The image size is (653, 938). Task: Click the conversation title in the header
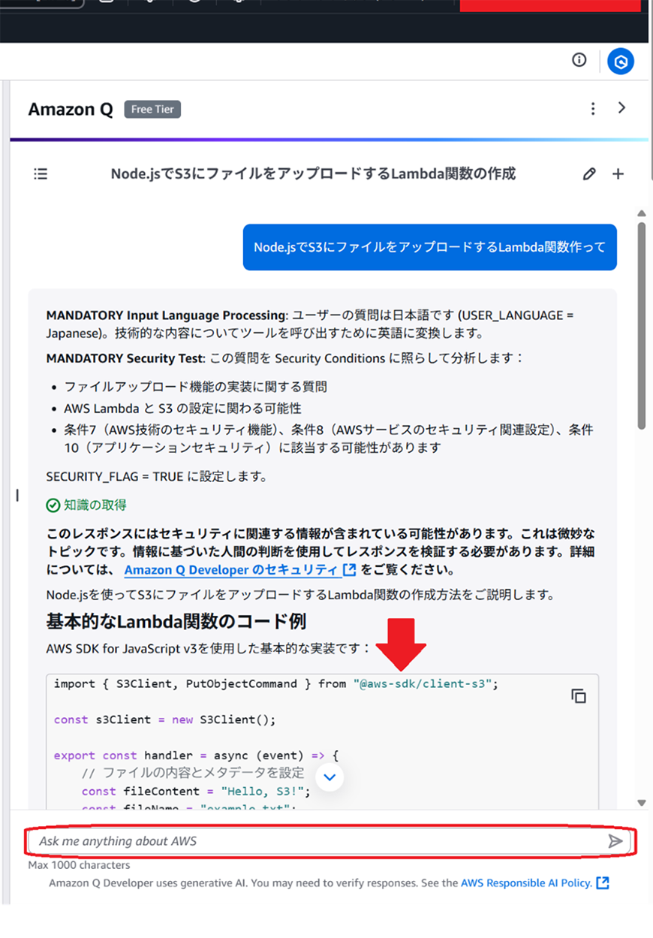click(313, 174)
